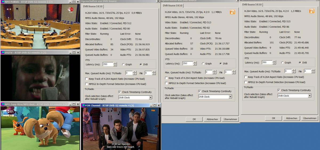Click the orange icon in the PID 513 dialog

pyautogui.click(x=232, y=12)
